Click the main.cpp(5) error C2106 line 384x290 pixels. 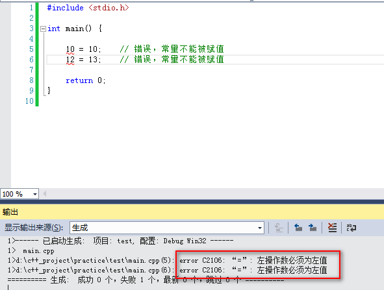[x=167, y=260]
